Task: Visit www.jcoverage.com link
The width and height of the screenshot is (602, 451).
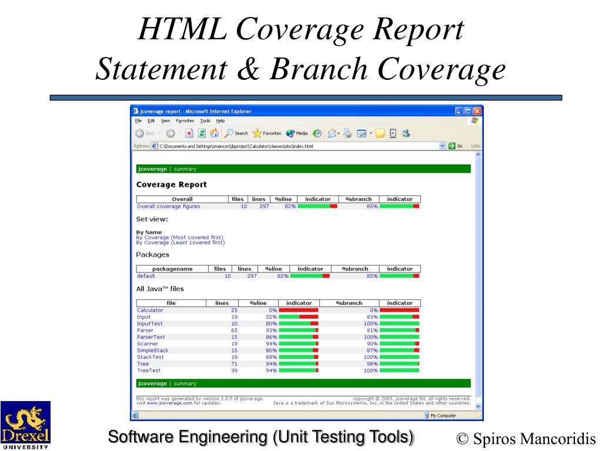Action: 169,403
